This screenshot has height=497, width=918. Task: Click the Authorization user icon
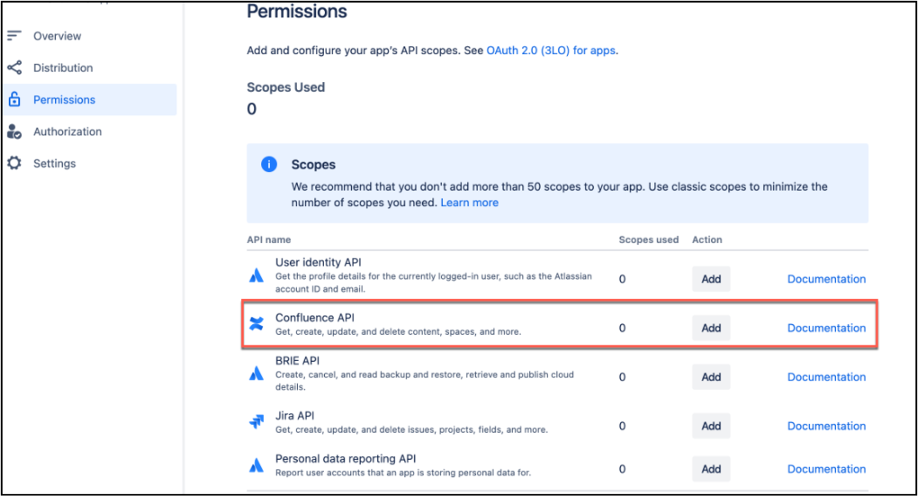coord(15,132)
